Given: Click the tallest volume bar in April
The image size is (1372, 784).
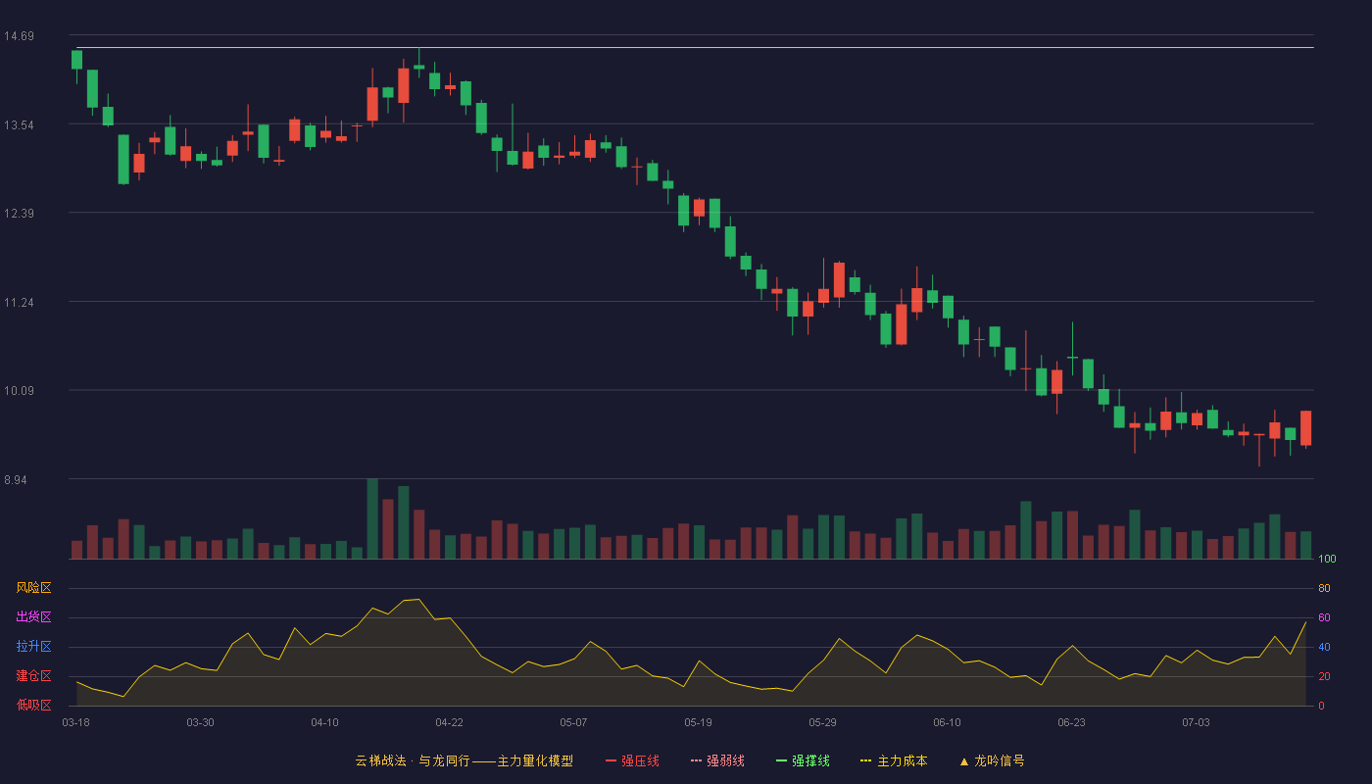Looking at the screenshot, I should coord(372,518).
